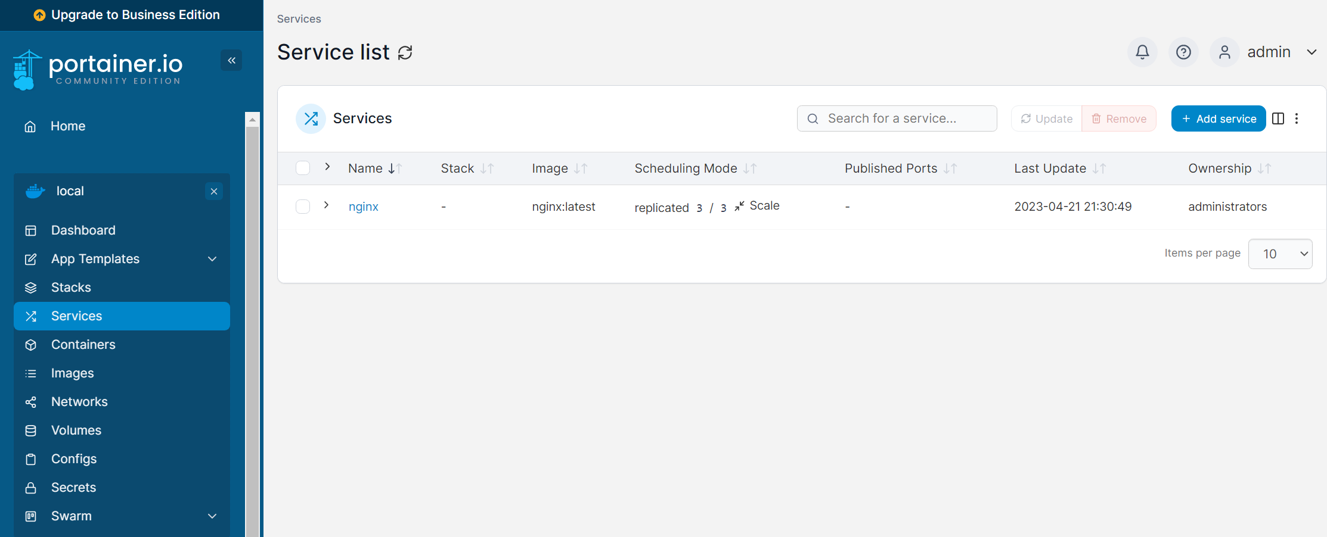Open the Items per page dropdown
1327x537 pixels.
[1281, 254]
